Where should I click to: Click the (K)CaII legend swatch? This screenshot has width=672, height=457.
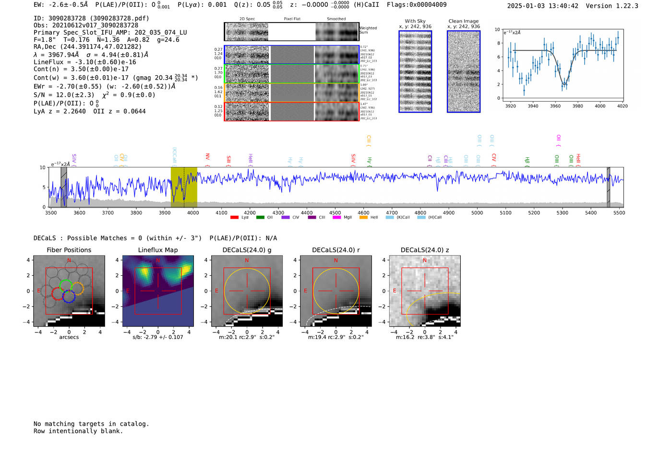coord(390,217)
